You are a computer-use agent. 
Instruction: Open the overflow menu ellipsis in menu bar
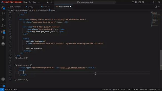pos(39,2)
